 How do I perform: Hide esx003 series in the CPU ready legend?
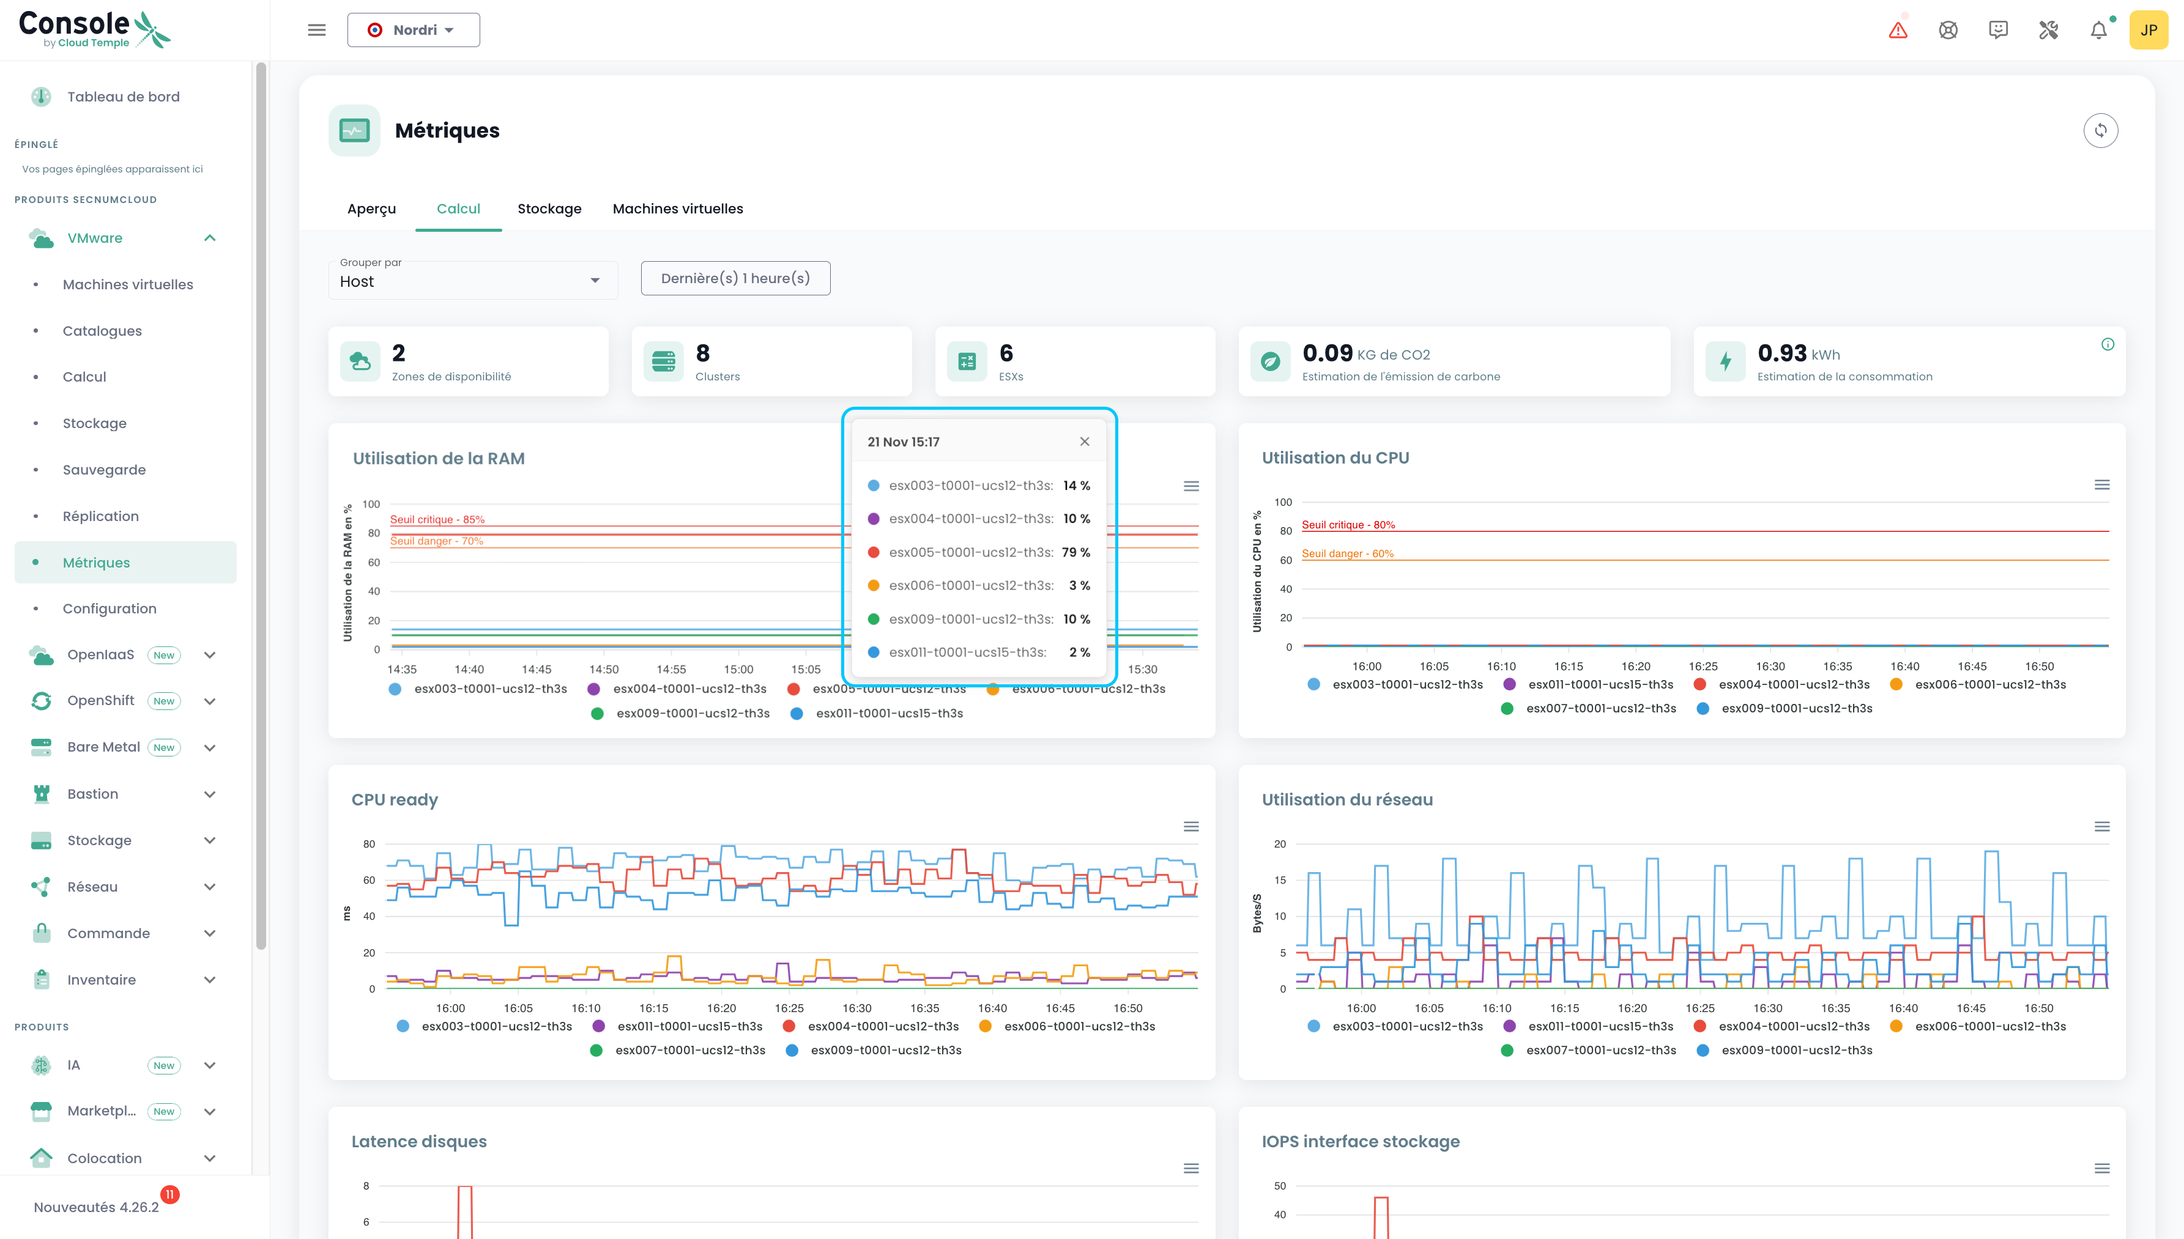(496, 1026)
